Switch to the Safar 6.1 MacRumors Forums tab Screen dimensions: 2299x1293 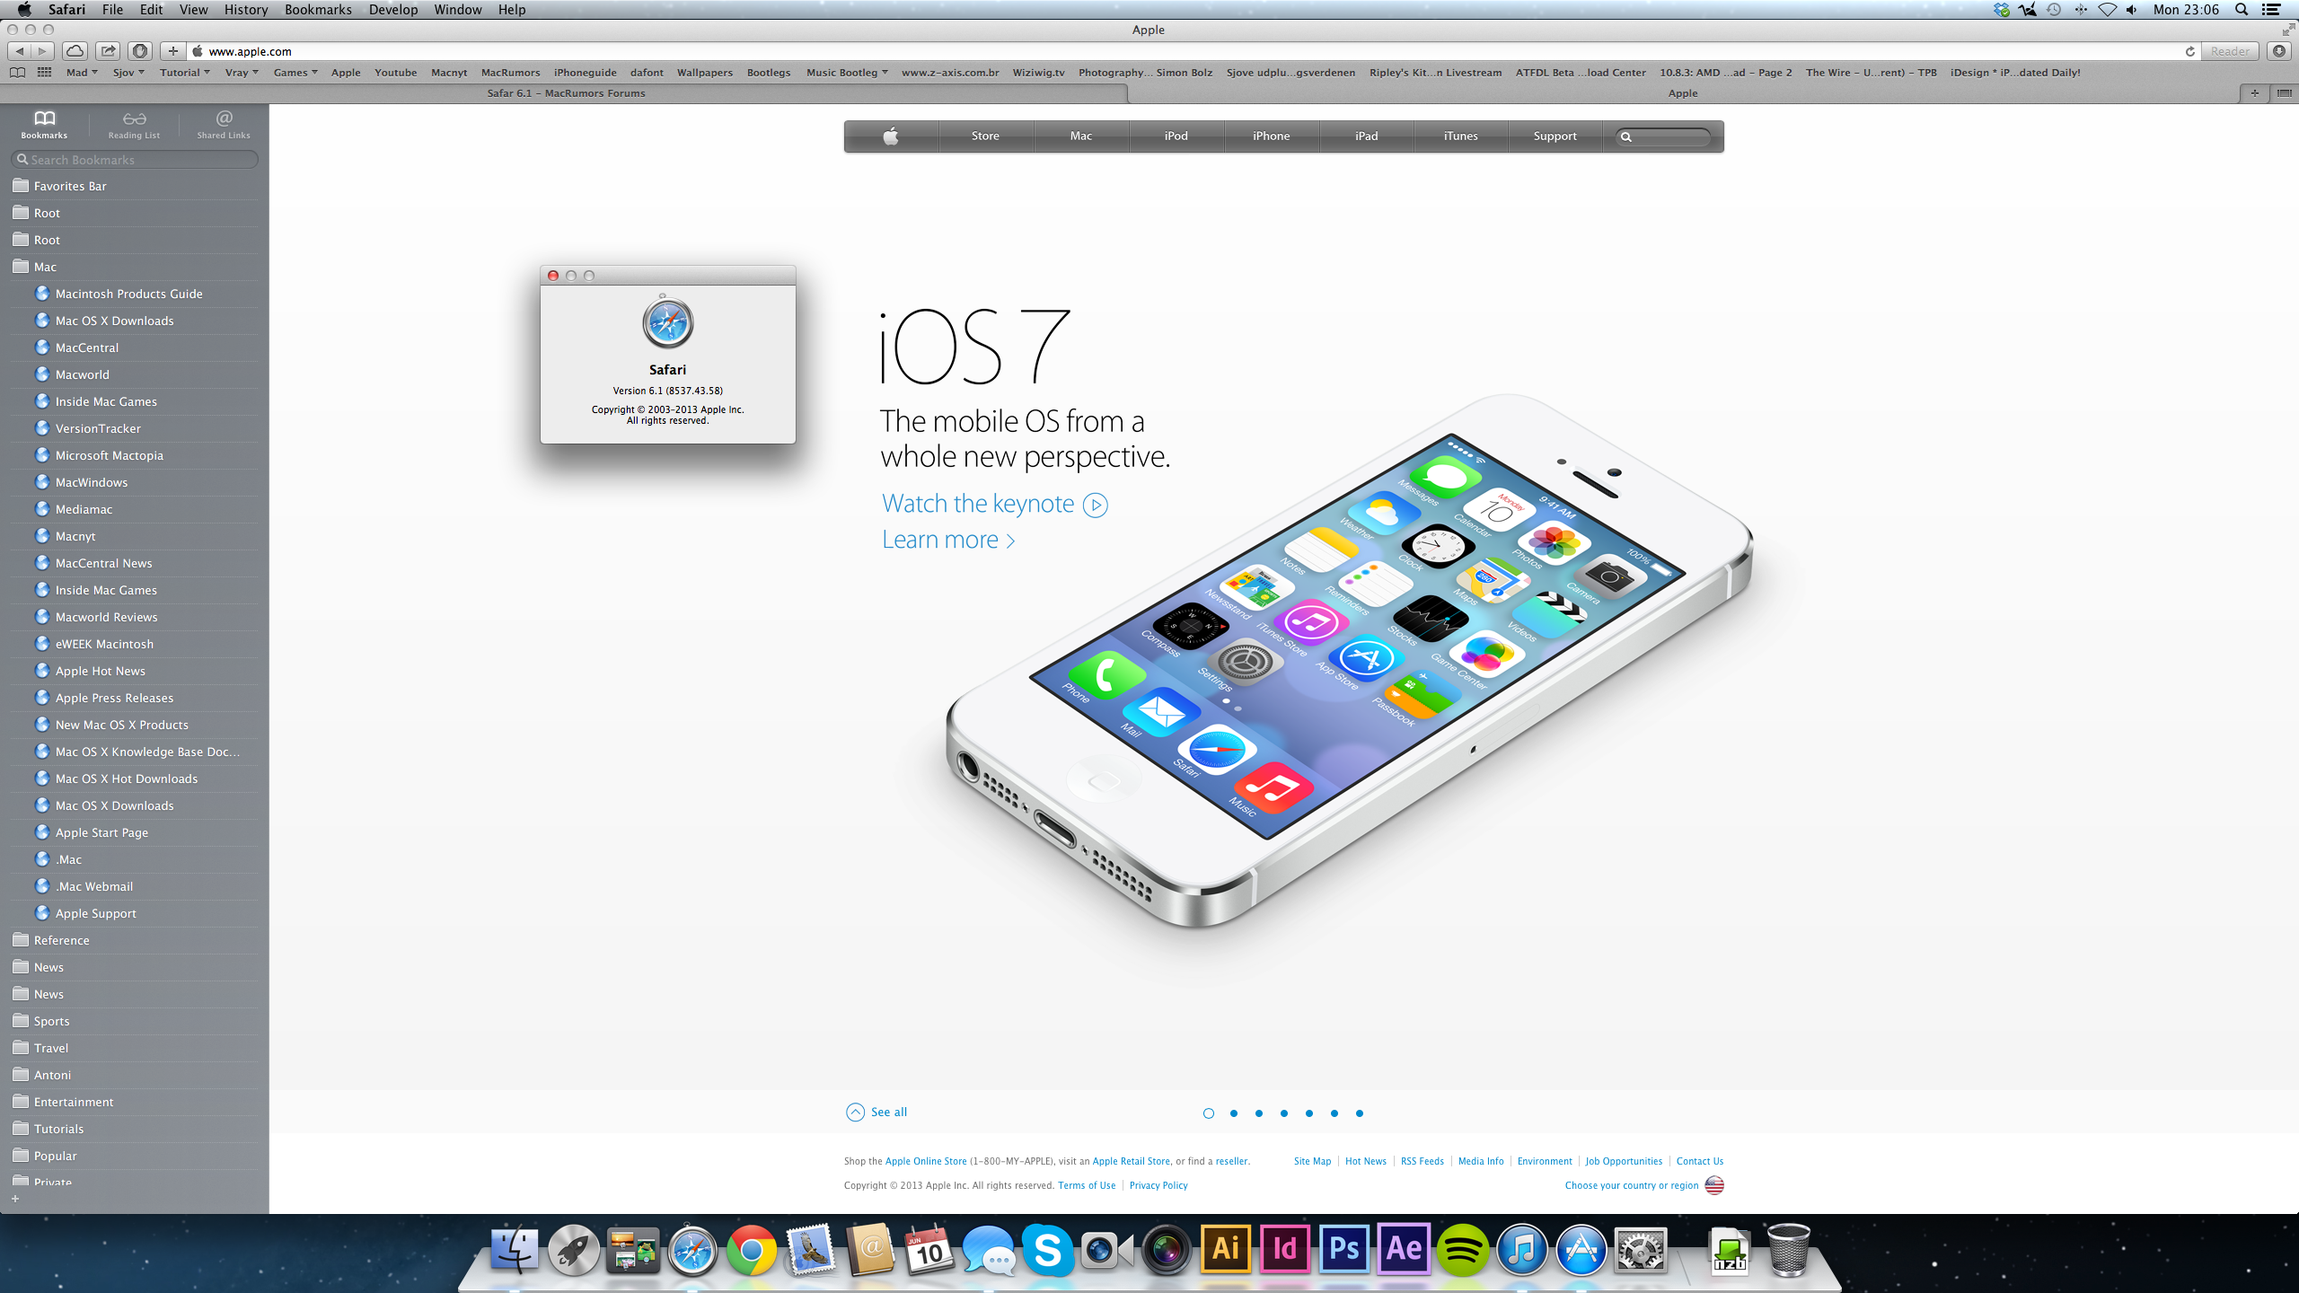tap(566, 93)
